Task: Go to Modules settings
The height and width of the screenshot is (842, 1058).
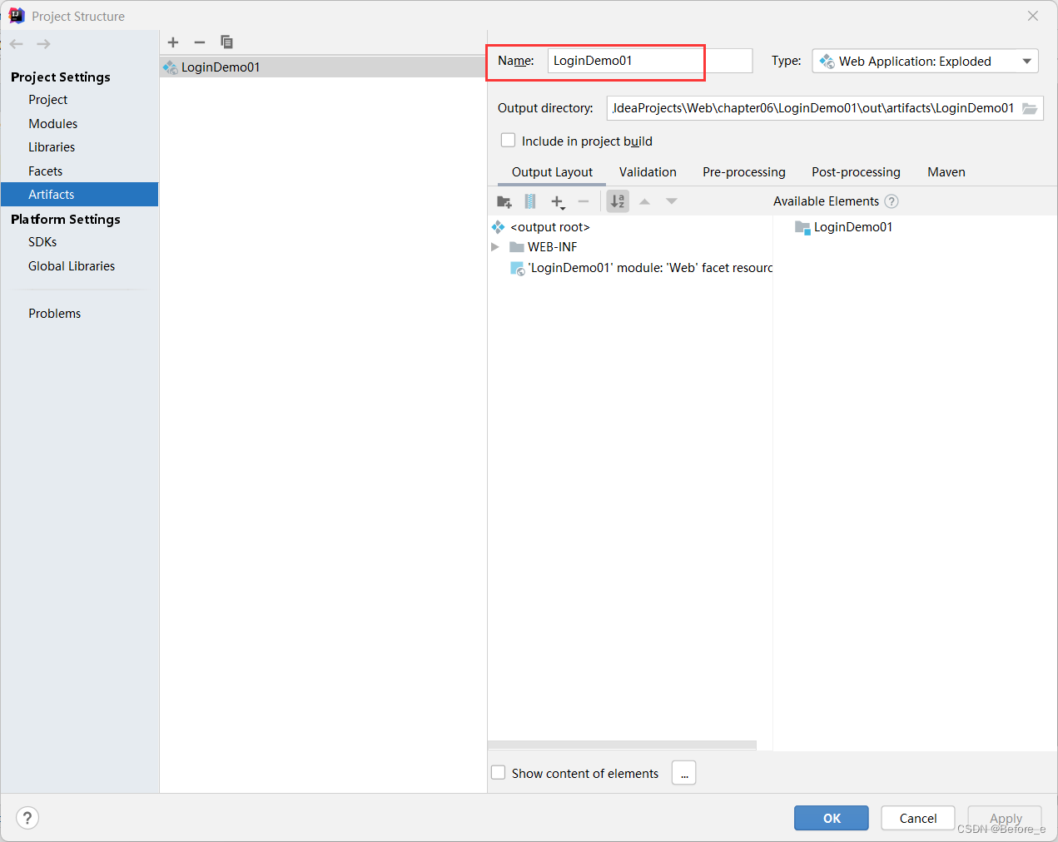Action: 52,124
